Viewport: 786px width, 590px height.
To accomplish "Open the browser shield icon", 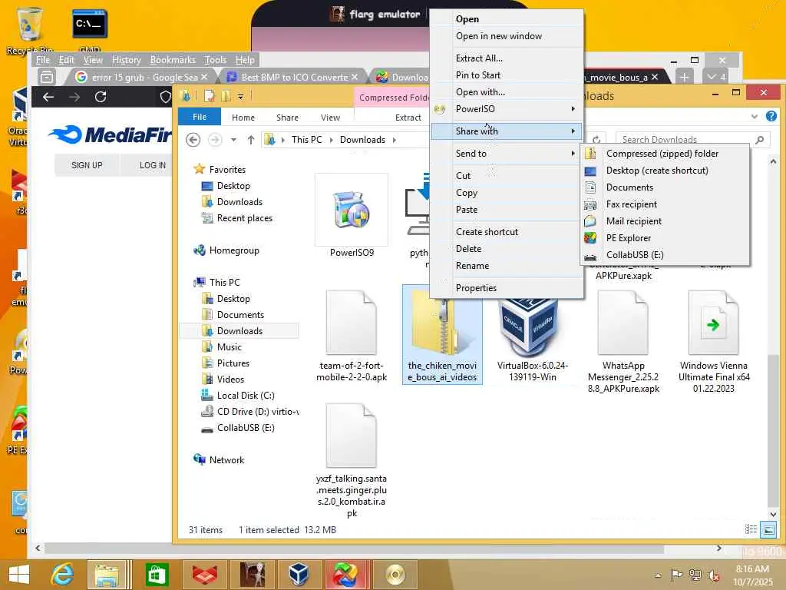I will point(165,96).
